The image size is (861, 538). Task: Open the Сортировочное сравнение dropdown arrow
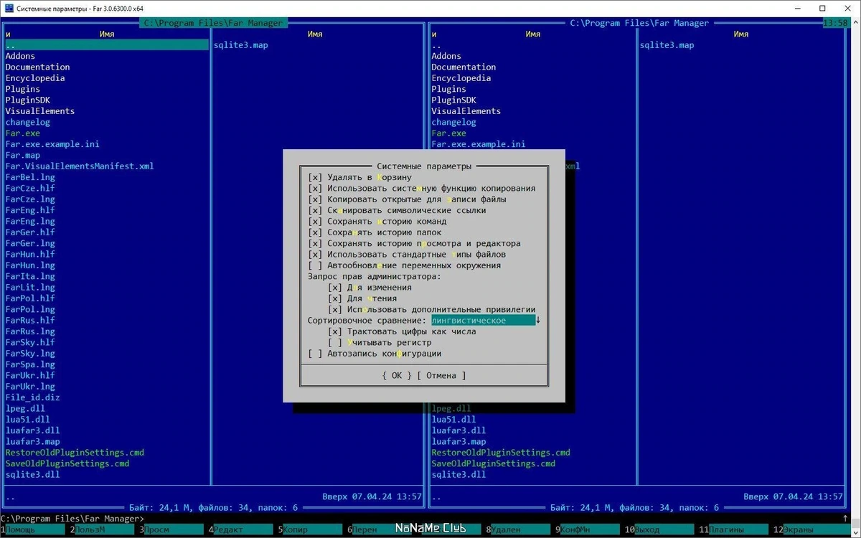(x=538, y=321)
